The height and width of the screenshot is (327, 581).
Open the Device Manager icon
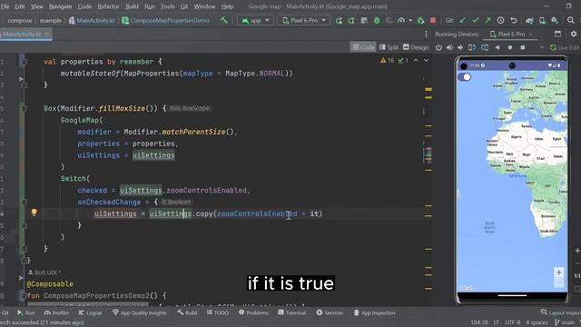(542, 20)
